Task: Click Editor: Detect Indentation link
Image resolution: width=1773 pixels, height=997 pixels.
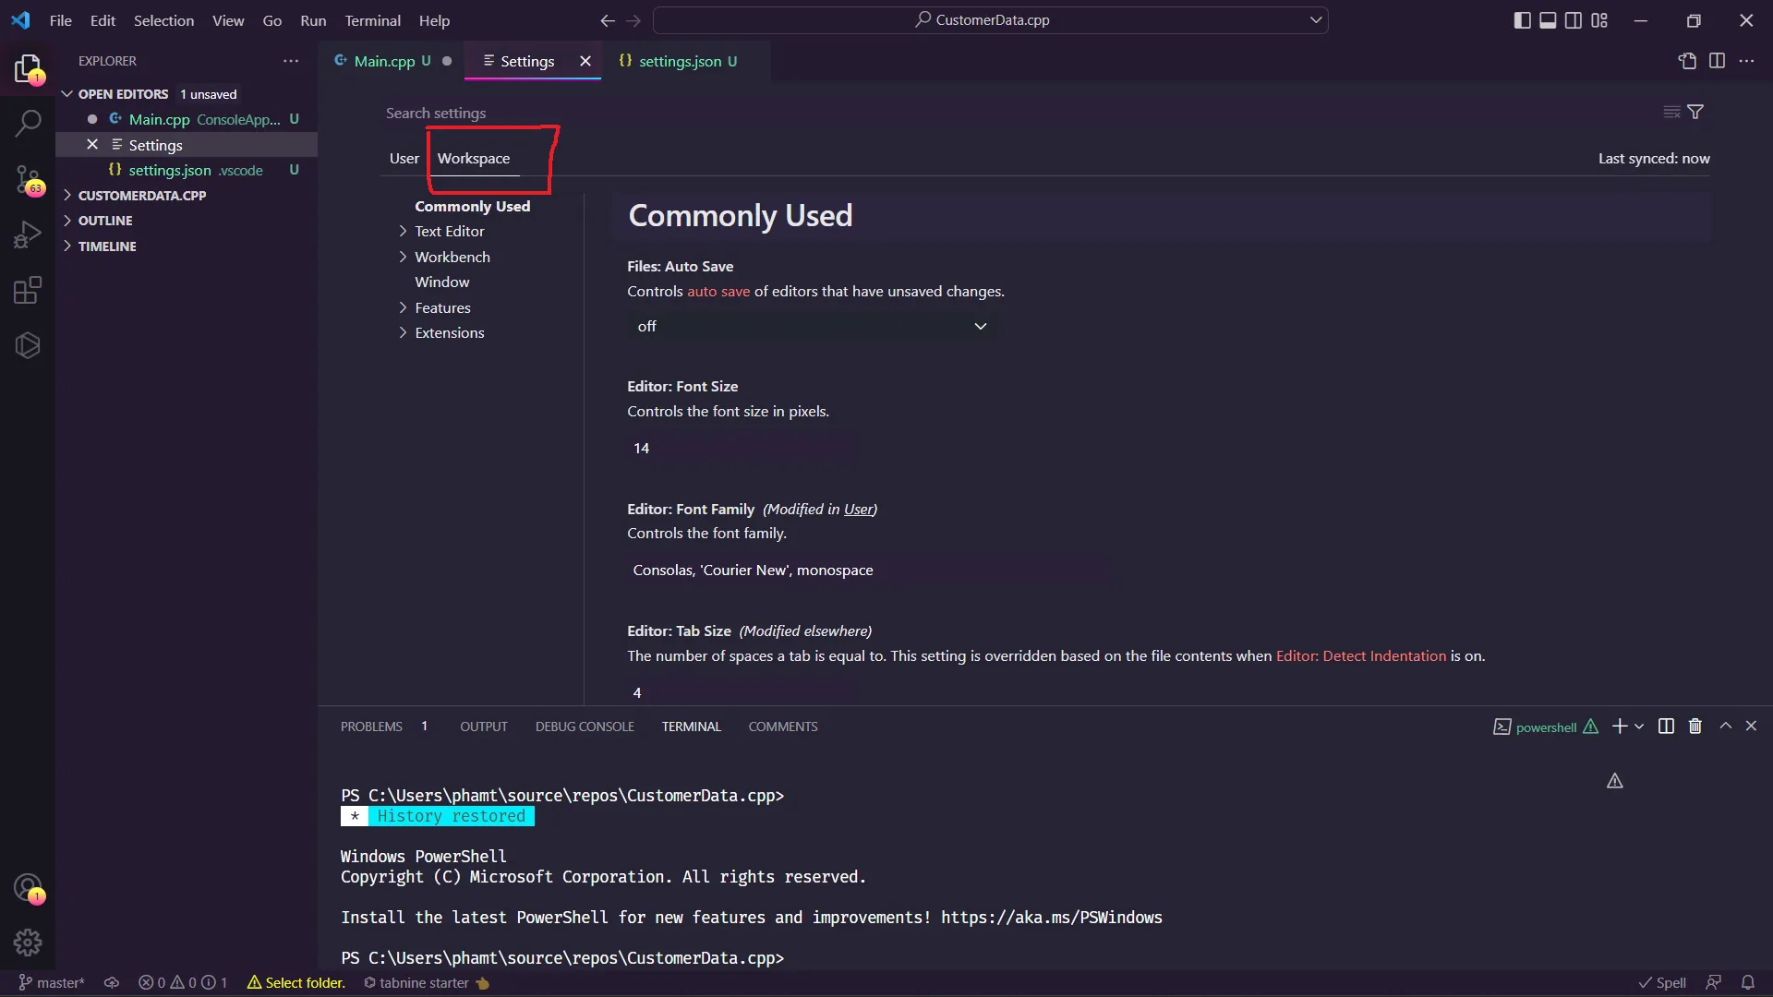Action: tap(1360, 656)
